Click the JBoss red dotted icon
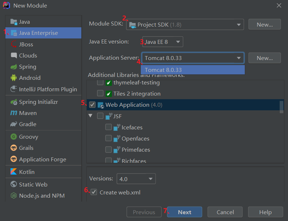The width and height of the screenshot is (288, 221). coord(14,44)
